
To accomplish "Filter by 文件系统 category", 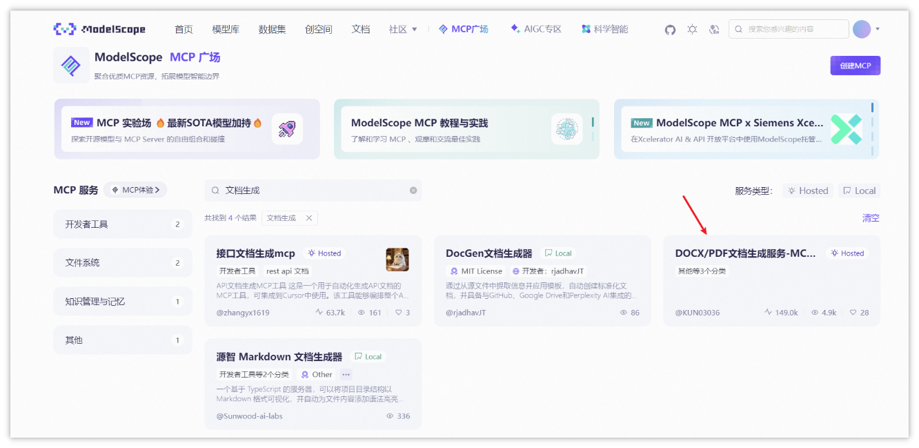I will click(x=123, y=263).
